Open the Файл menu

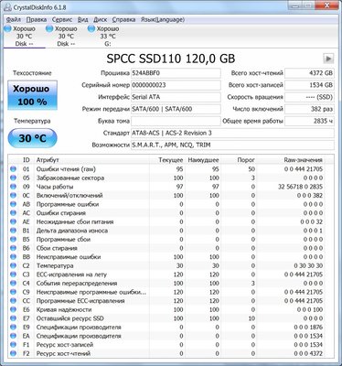(14, 19)
